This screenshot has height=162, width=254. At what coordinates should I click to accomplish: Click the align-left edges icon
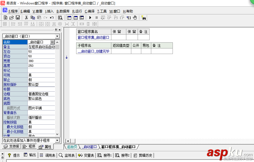point(14,24)
